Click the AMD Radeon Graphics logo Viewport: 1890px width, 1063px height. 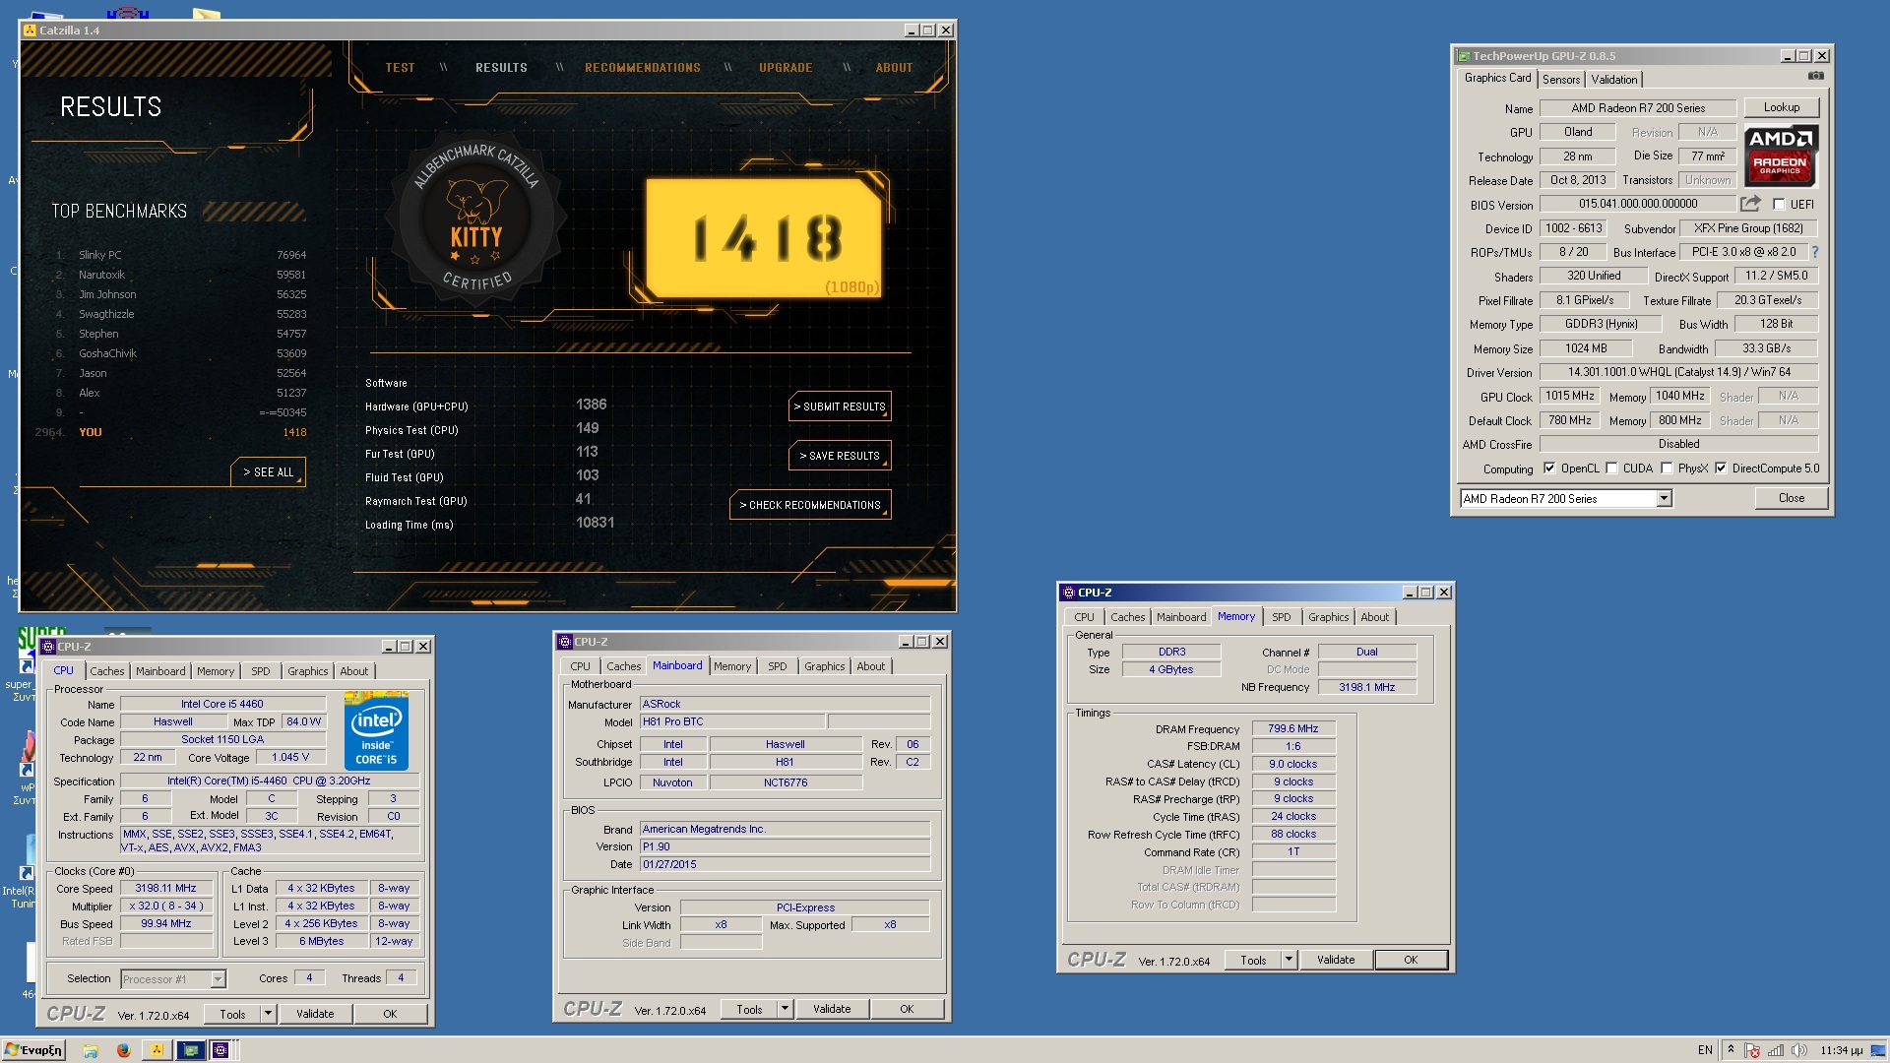(x=1781, y=156)
